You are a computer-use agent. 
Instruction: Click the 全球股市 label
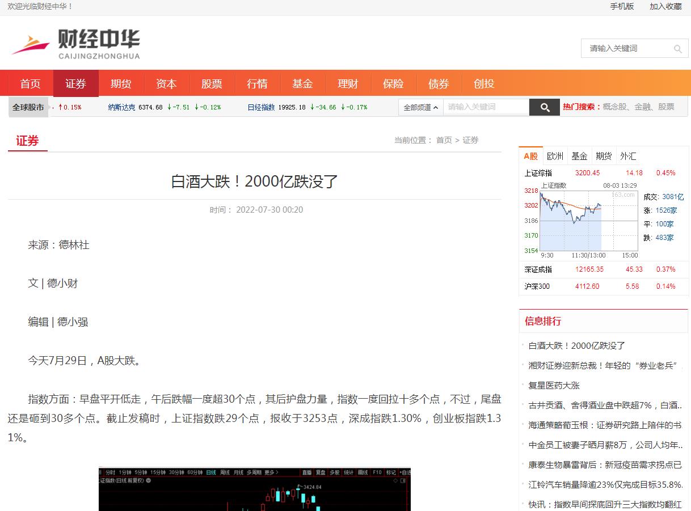coord(28,107)
